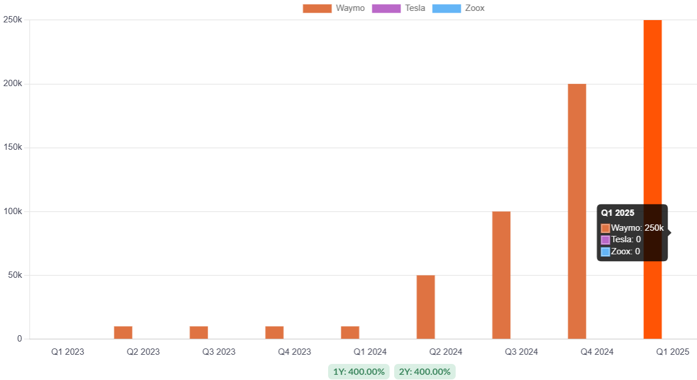
Task: Click the 150k y-axis label
Action: point(13,147)
